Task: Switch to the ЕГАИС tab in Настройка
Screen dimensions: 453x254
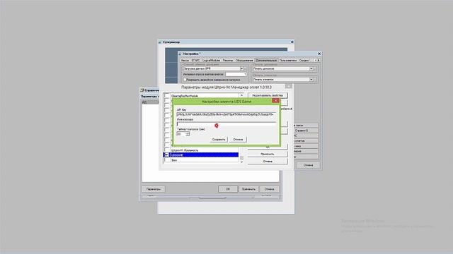Action: click(x=195, y=61)
